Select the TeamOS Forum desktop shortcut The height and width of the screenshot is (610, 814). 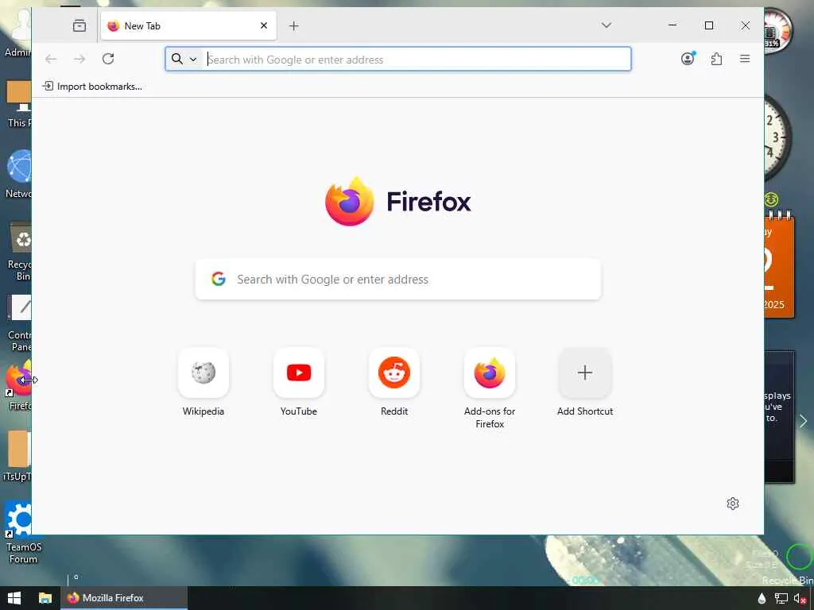(x=21, y=533)
